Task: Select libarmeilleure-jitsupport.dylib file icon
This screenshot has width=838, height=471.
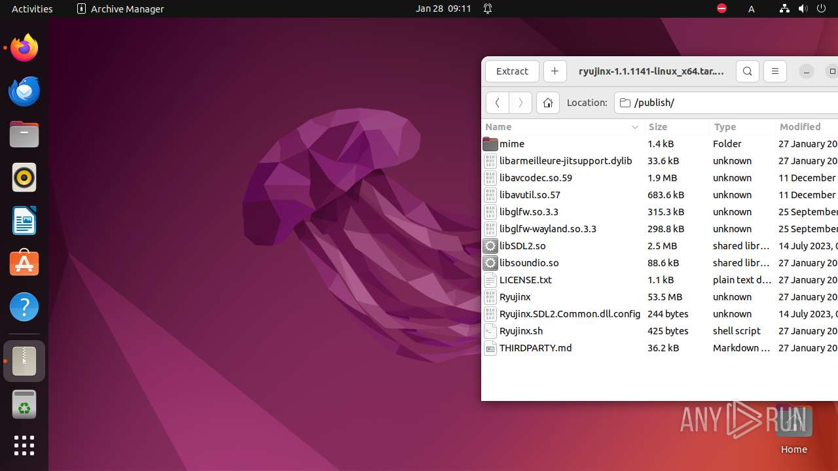Action: tap(490, 161)
